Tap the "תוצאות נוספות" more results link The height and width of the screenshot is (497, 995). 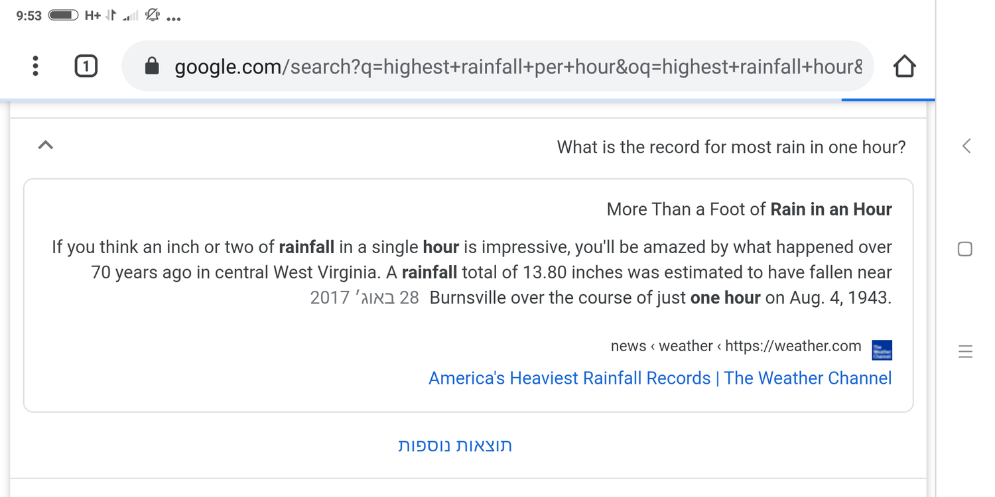click(x=455, y=445)
